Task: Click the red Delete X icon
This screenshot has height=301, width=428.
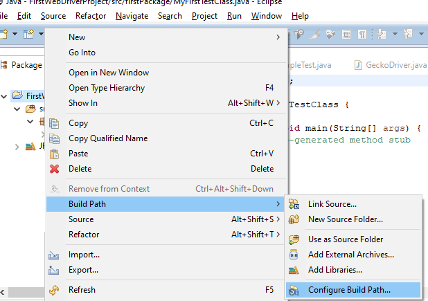Action: point(55,169)
